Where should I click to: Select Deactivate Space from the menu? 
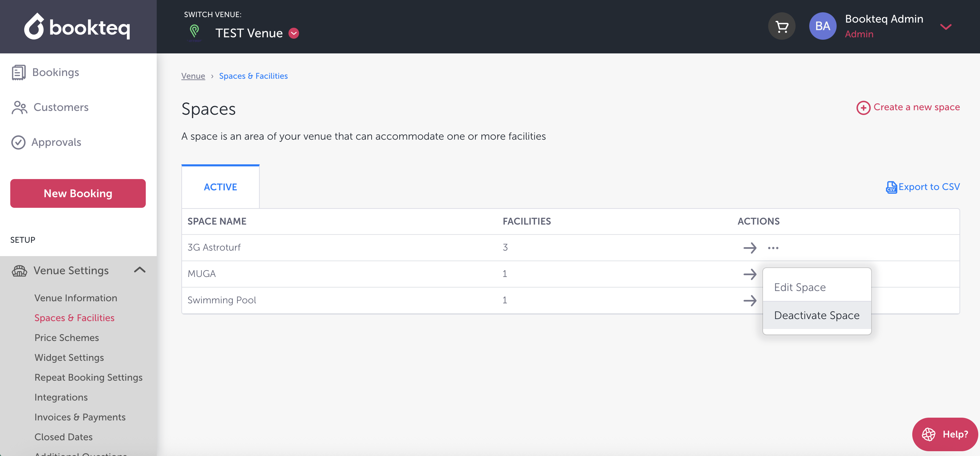(816, 315)
